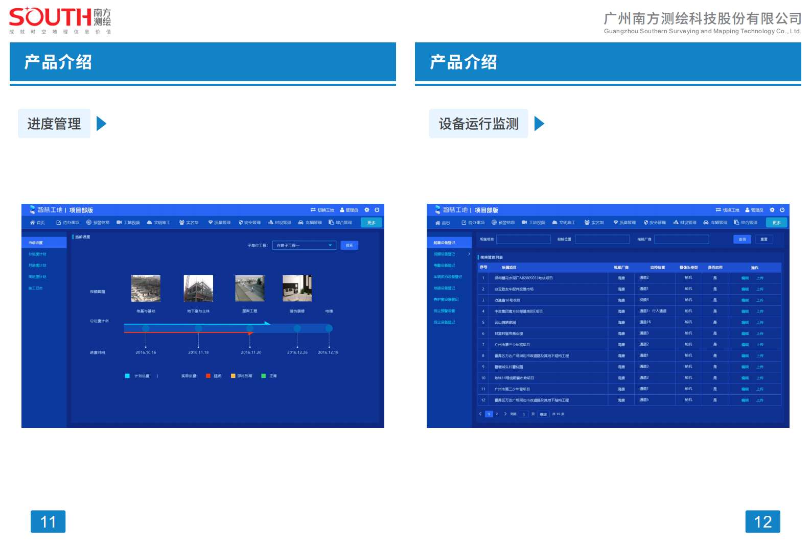Click 更多 button in device monitoring screenshot

(777, 223)
